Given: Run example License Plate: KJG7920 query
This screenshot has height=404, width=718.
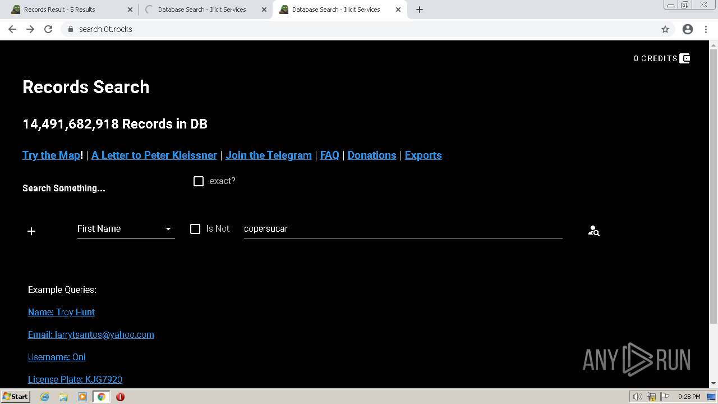Looking at the screenshot, I should [75, 379].
